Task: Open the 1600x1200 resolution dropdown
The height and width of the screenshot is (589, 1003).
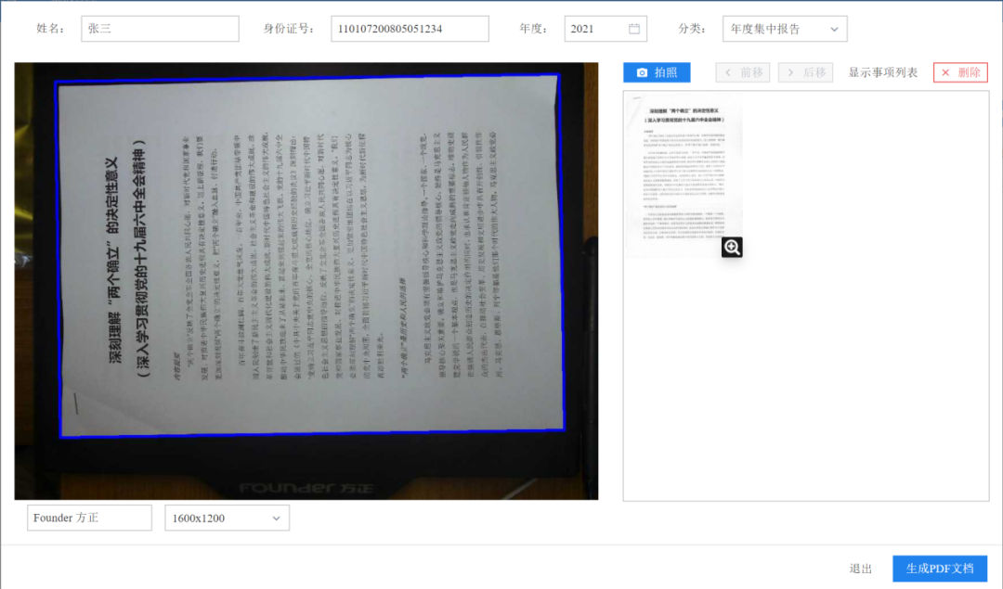Action: [227, 519]
